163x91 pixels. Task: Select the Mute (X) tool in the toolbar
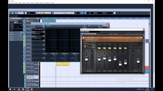[x=64, y=13]
